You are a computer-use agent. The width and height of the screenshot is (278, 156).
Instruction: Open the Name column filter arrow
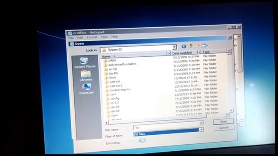point(169,53)
